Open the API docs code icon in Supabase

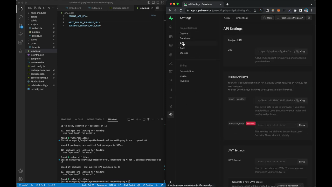[171, 80]
